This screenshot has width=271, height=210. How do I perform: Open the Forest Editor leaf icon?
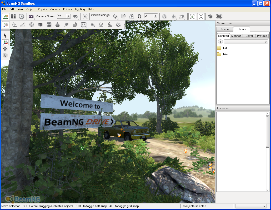[x=66, y=25]
